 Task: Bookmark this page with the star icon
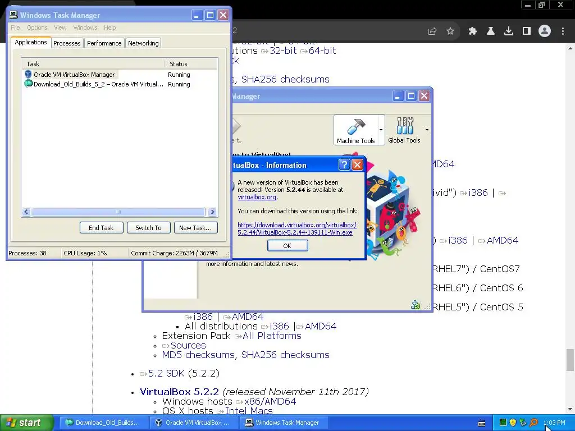tap(450, 31)
